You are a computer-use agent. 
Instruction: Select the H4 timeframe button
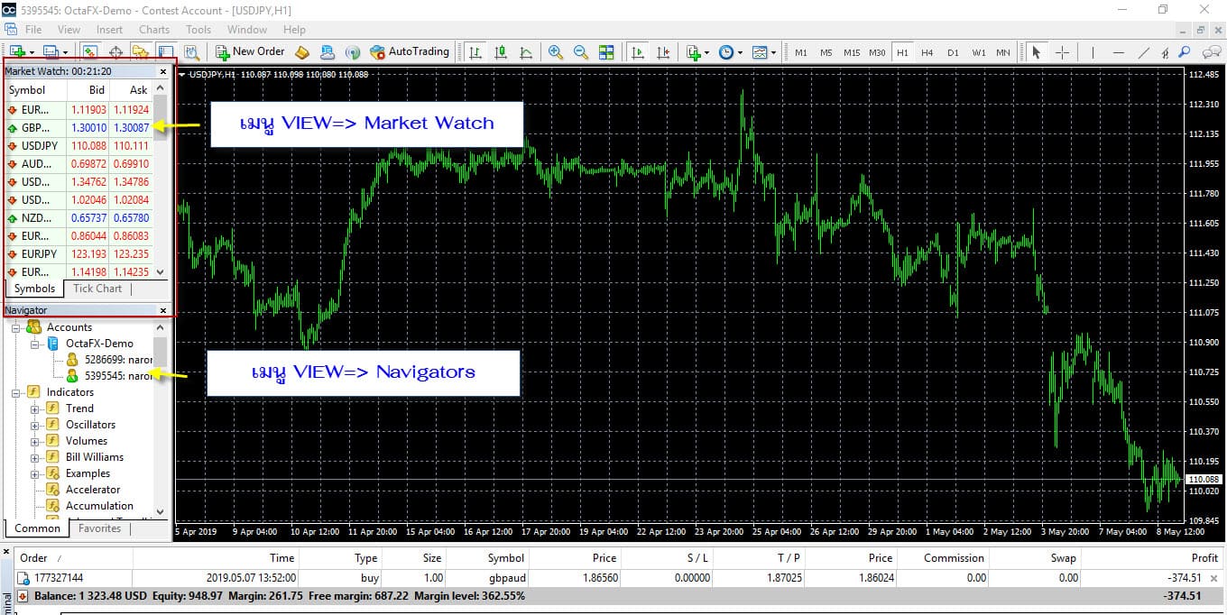927,52
